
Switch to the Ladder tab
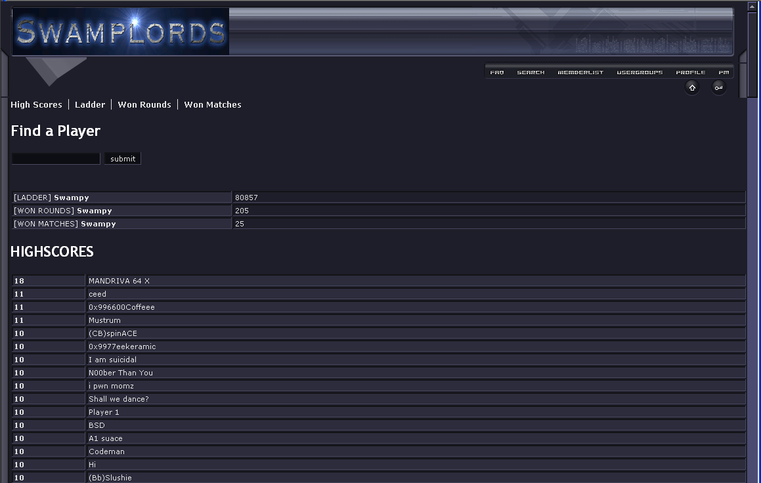tap(90, 105)
